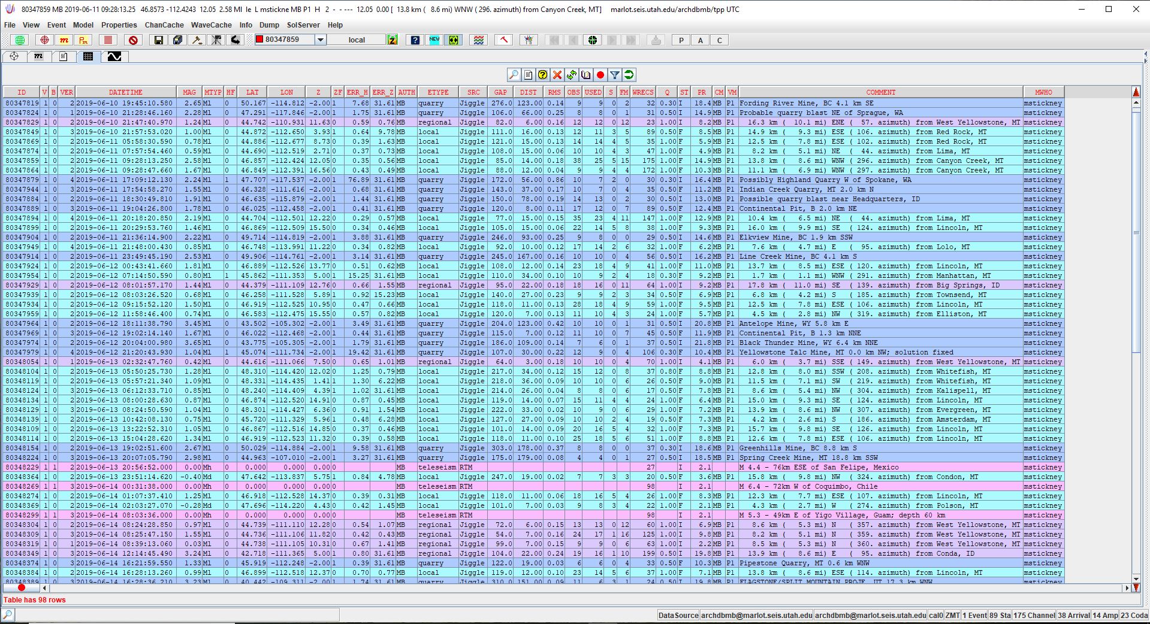Click the green globe toolbar icon
The image size is (1150, 624).
pyautogui.click(x=20, y=40)
